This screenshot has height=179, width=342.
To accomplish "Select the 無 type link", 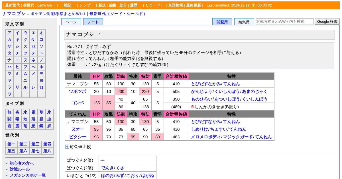I will click(9, 112).
